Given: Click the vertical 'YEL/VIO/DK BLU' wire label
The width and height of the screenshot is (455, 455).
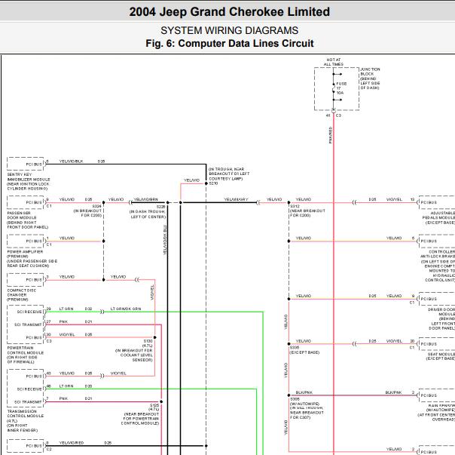Looking at the screenshot, I should [165, 240].
